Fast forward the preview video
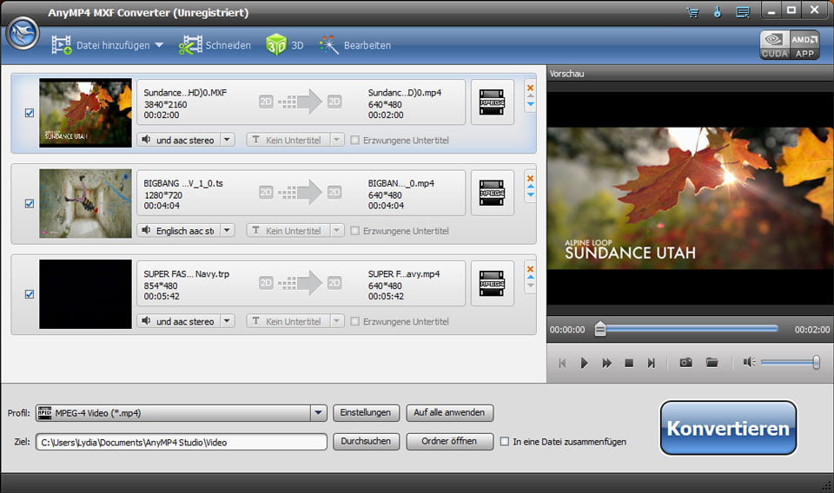Viewport: 834px width, 493px height. (x=606, y=363)
